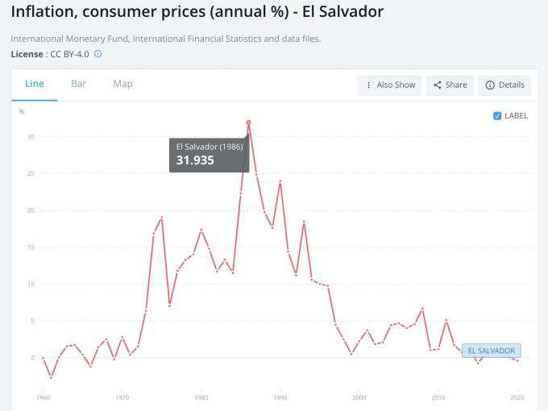The image size is (548, 411).
Task: Click the 1960 x-axis year label
Action: [x=43, y=397]
